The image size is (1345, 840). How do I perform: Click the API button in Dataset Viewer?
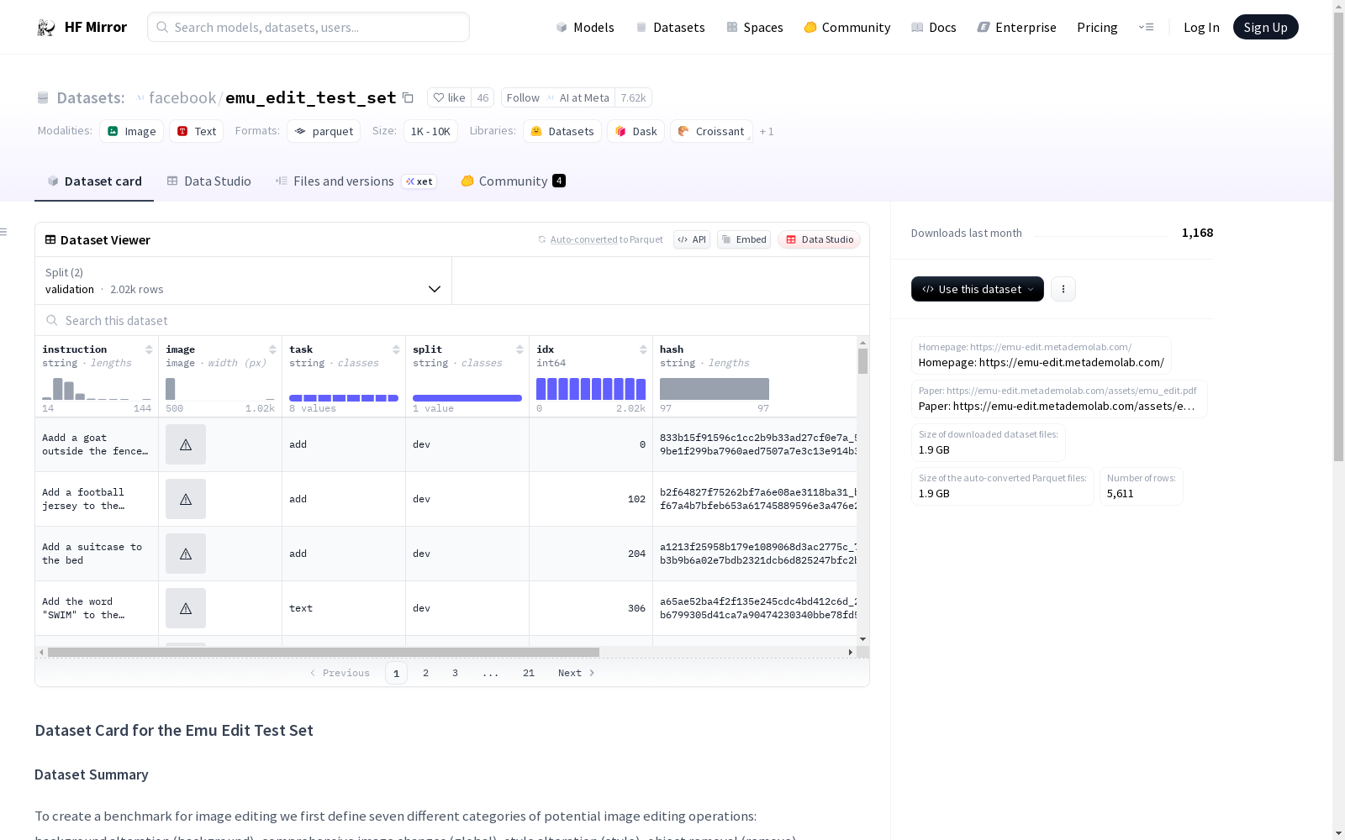pos(692,239)
